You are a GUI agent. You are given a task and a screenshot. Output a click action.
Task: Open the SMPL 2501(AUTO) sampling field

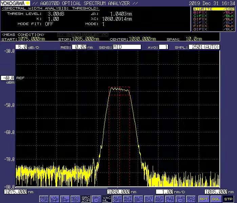[x=204, y=47]
